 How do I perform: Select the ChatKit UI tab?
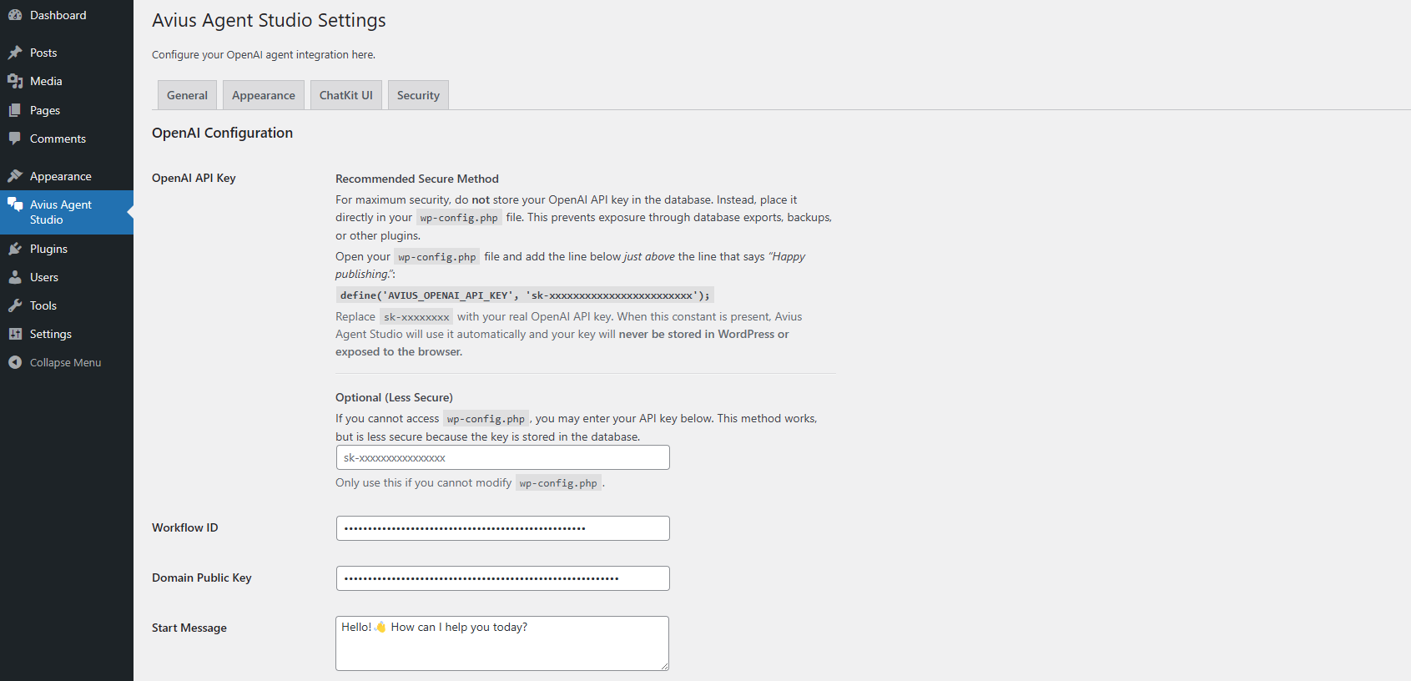click(x=346, y=95)
